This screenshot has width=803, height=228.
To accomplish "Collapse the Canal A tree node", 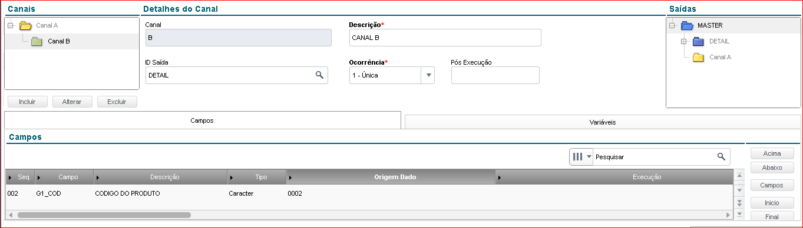I will point(11,26).
